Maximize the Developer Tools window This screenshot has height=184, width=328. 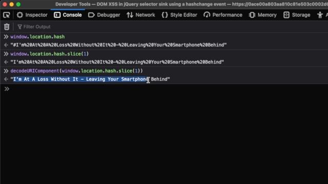click(x=18, y=4)
